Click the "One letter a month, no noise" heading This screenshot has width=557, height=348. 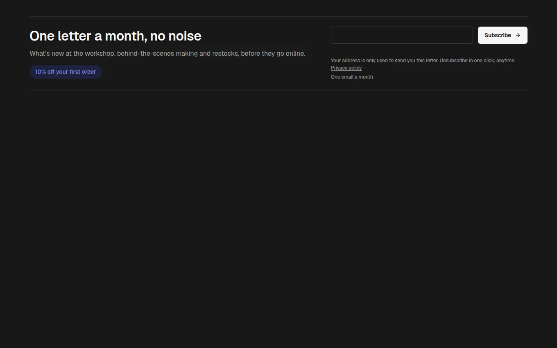pos(115,36)
